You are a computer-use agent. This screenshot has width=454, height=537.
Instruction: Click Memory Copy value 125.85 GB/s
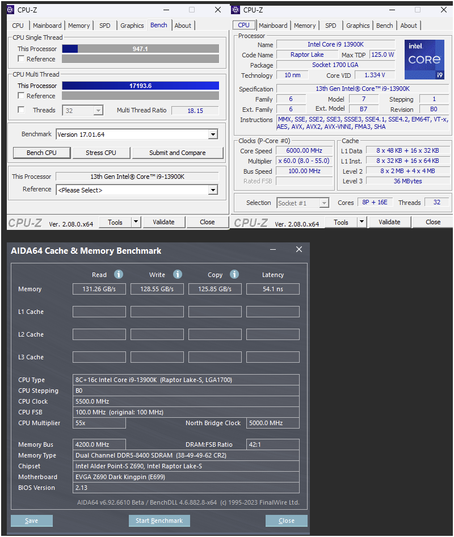[215, 289]
